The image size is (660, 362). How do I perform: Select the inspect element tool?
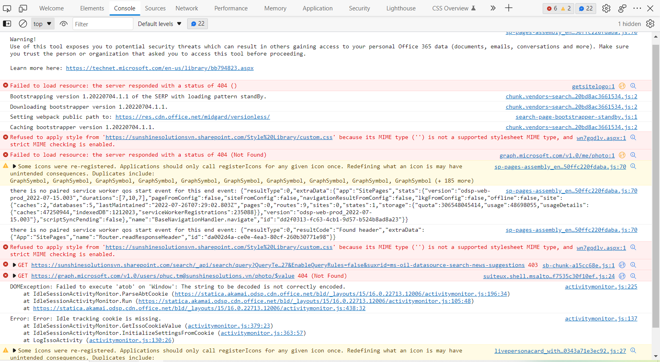click(6, 8)
